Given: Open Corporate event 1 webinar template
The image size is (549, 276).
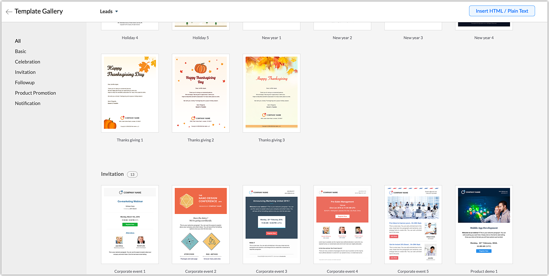Looking at the screenshot, I should click(x=130, y=224).
